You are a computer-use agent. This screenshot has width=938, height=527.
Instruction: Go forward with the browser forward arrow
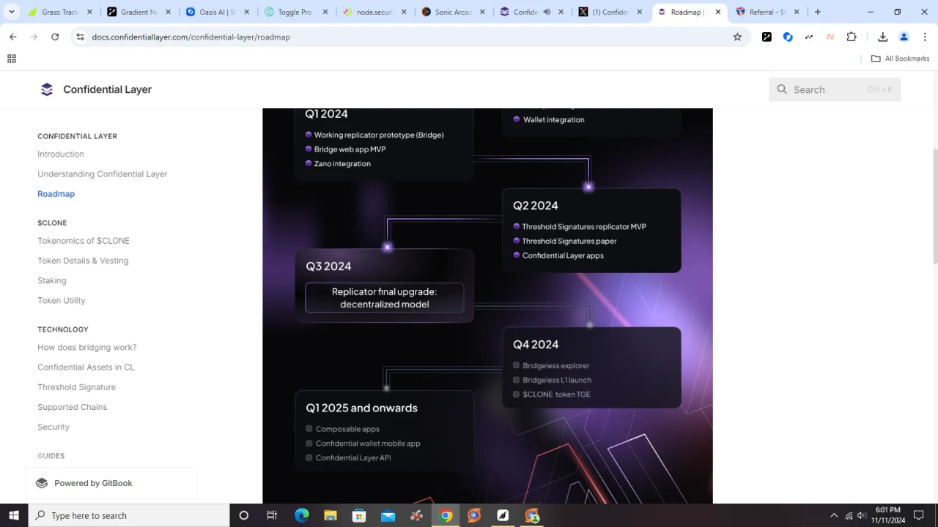coord(34,37)
